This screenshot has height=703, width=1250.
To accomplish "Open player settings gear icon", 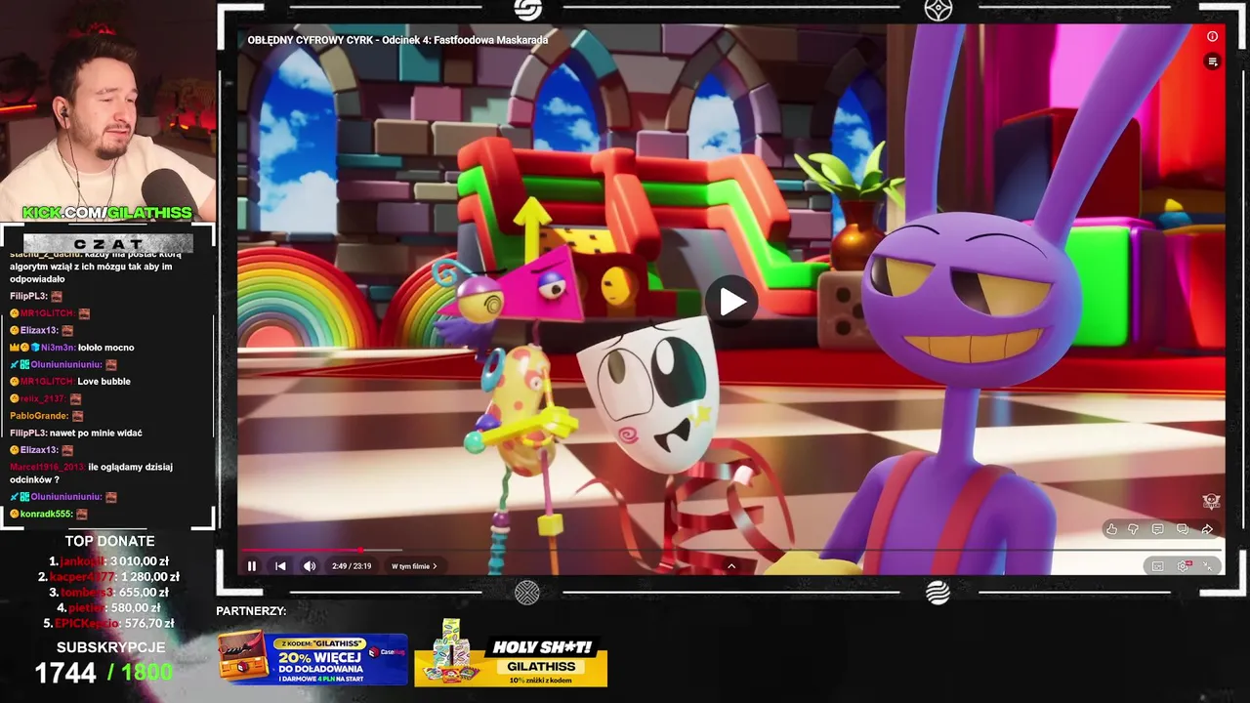I will (x=1184, y=566).
